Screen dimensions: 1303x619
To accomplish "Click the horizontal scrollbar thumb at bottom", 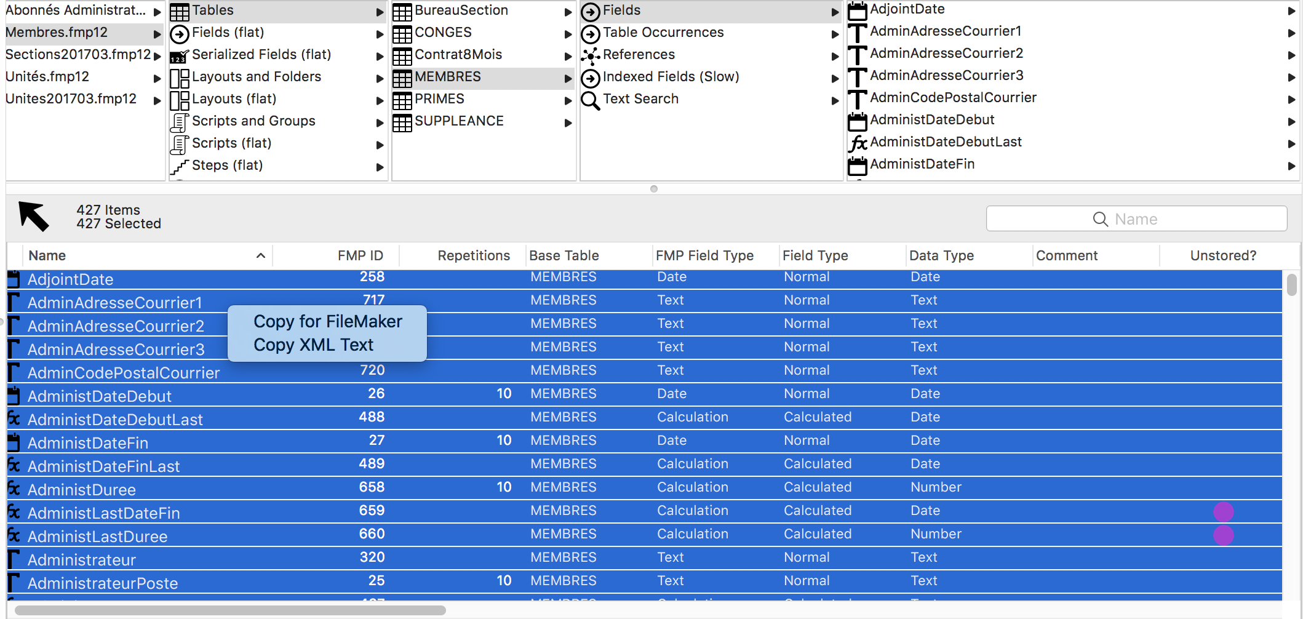I will [x=230, y=610].
